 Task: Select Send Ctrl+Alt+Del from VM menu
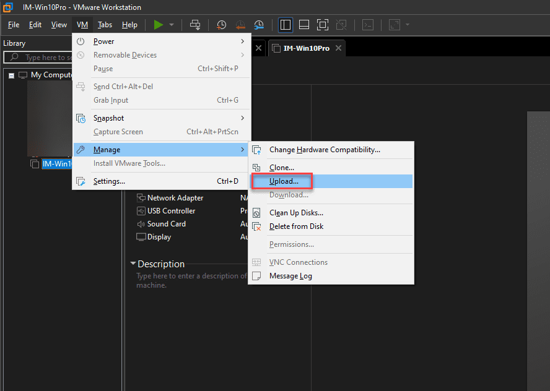pos(162,87)
